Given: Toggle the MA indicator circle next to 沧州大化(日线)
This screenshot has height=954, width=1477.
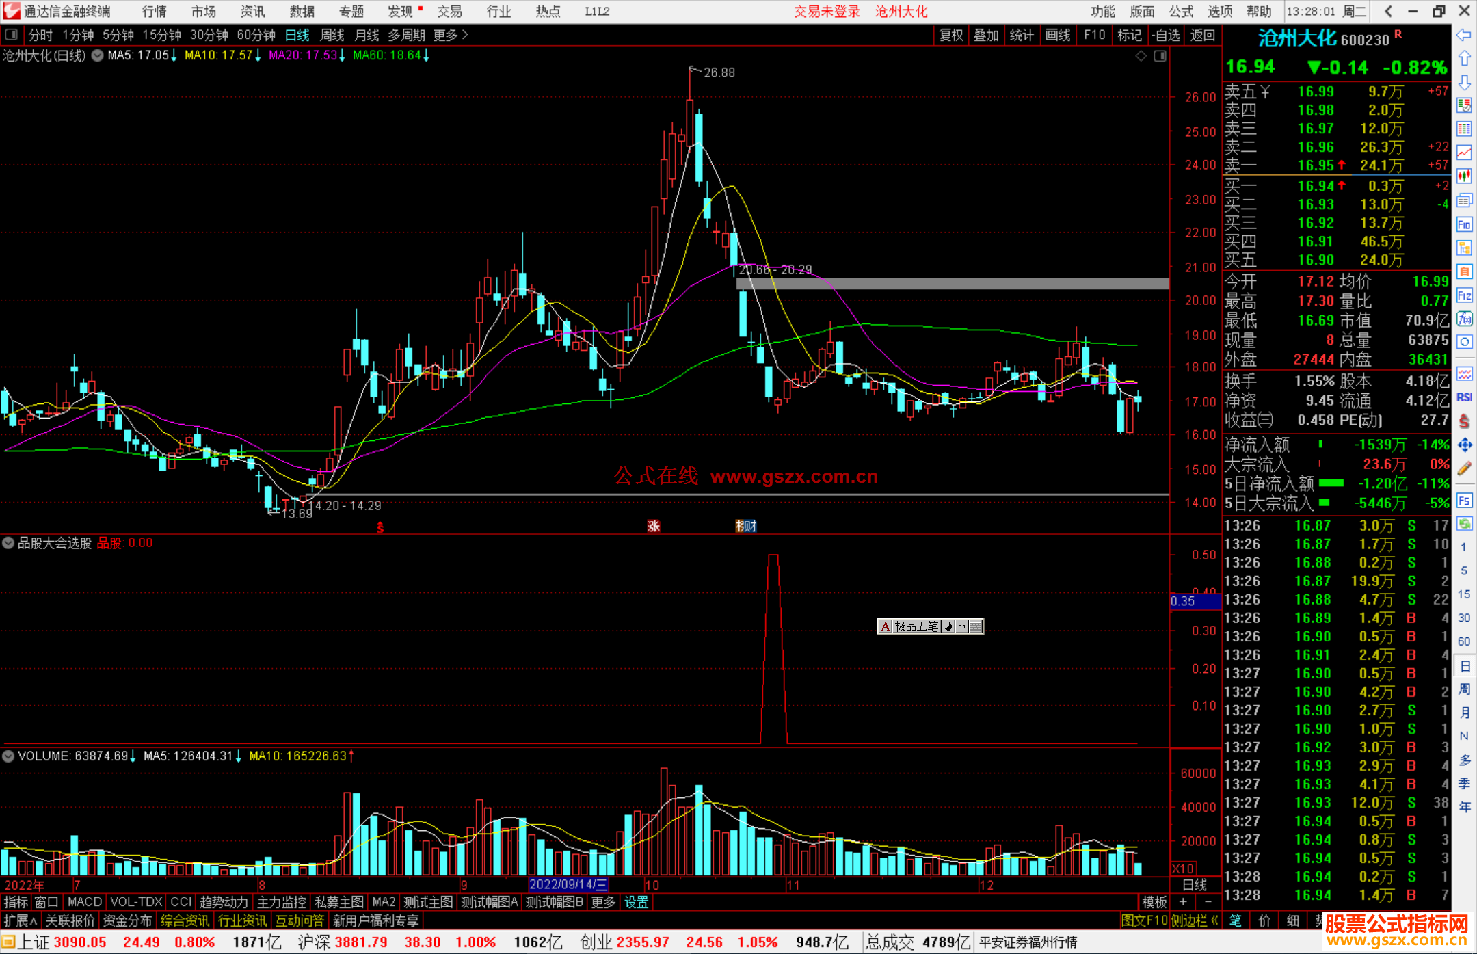Looking at the screenshot, I should tap(97, 55).
